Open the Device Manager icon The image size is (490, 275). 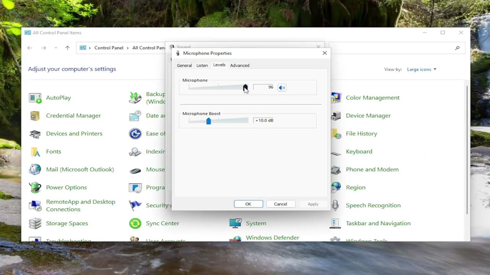[336, 116]
